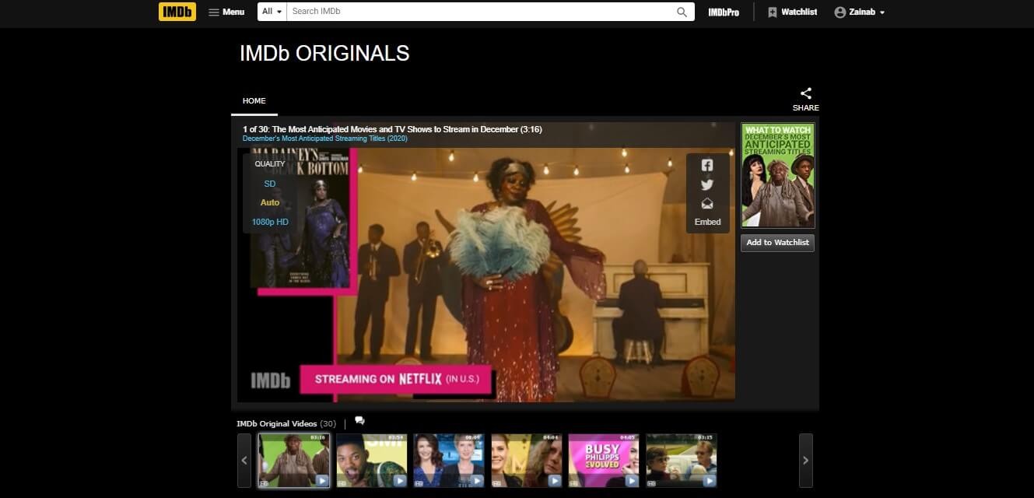This screenshot has height=498, width=1034.
Task: Select SD video quality
Action: pos(269,184)
